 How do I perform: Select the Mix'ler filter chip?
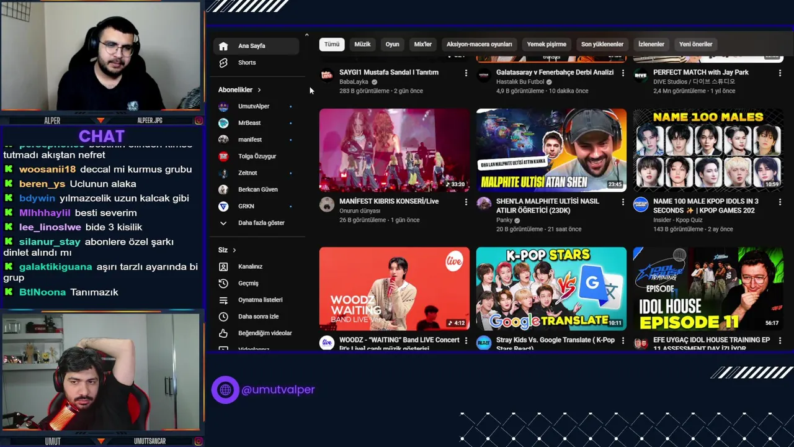coord(422,44)
